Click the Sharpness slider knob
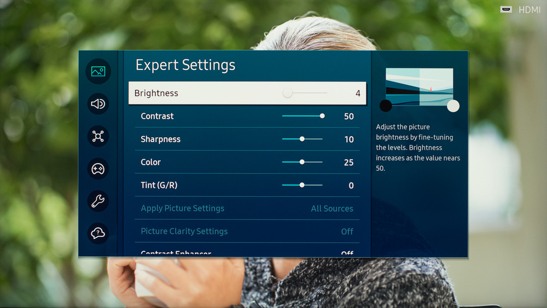The height and width of the screenshot is (308, 547). tap(302, 139)
